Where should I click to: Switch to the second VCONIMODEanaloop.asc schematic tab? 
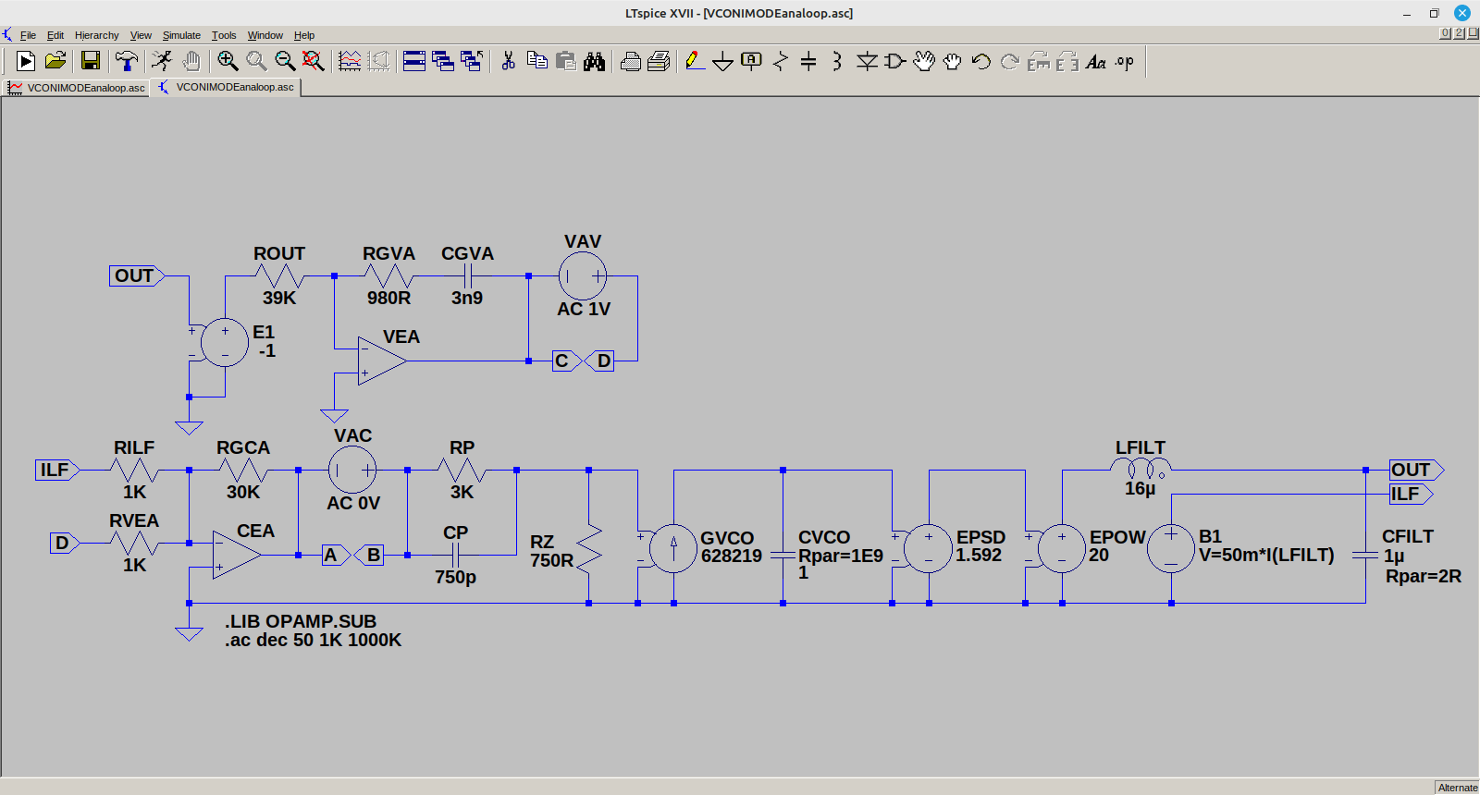point(226,87)
